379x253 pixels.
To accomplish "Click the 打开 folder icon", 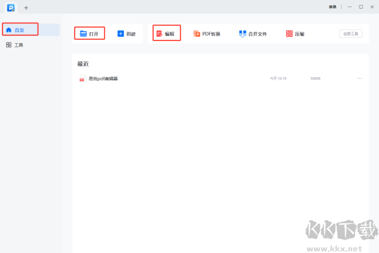I will point(83,34).
